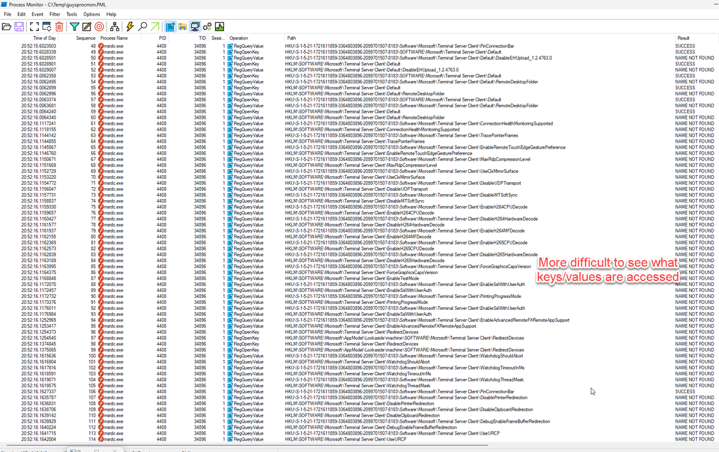Image resolution: width=719 pixels, height=452 pixels.
Task: Open a saved log with the Open icon
Action: pos(7,26)
